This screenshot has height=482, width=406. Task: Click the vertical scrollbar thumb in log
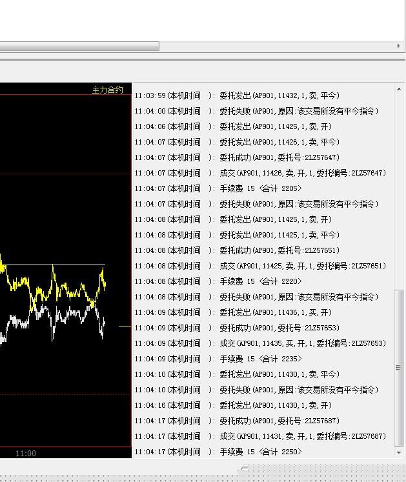click(x=399, y=367)
